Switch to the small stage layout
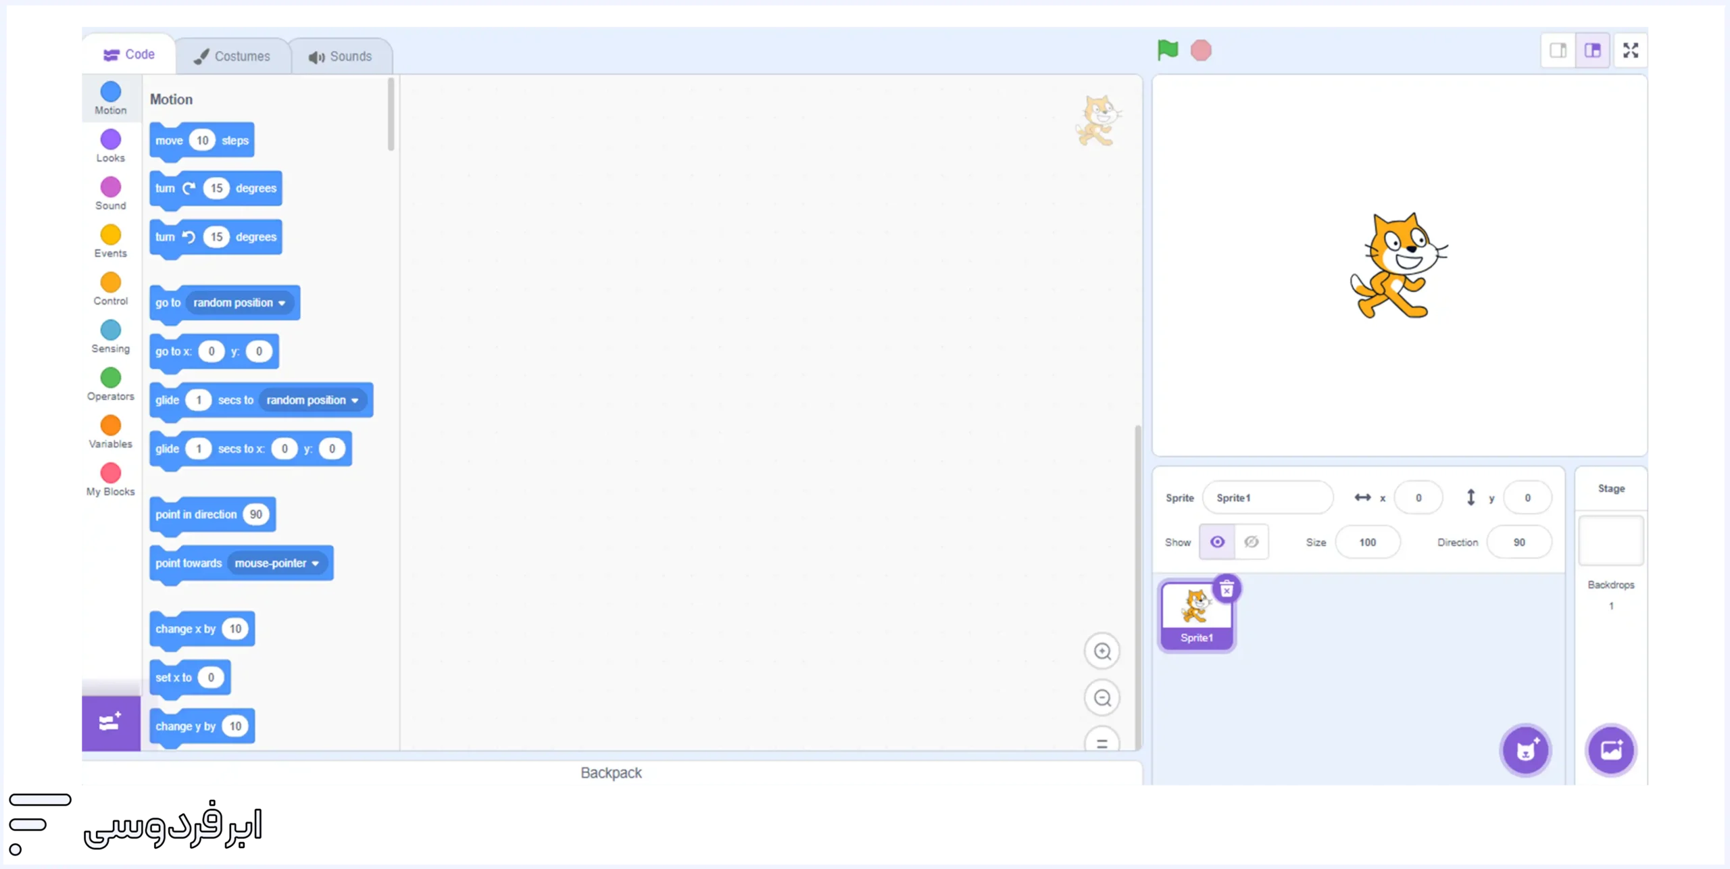The height and width of the screenshot is (869, 1730). point(1558,51)
